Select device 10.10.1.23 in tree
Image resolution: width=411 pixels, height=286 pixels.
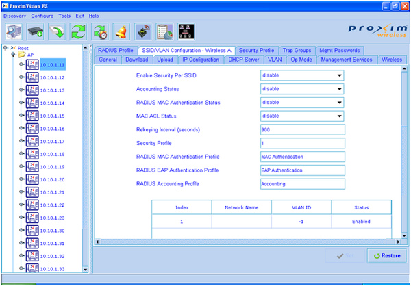(x=53, y=218)
